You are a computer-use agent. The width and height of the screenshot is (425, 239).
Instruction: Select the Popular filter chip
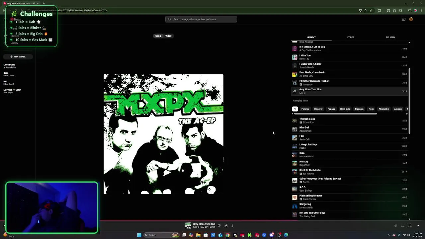click(331, 109)
